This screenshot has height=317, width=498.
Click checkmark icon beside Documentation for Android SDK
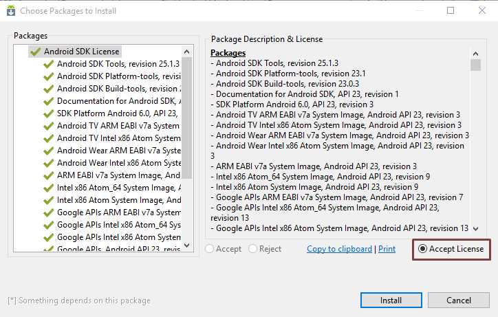(48, 101)
